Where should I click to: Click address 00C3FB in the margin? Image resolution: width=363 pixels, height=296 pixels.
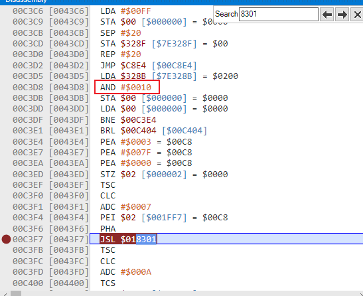tap(28, 250)
